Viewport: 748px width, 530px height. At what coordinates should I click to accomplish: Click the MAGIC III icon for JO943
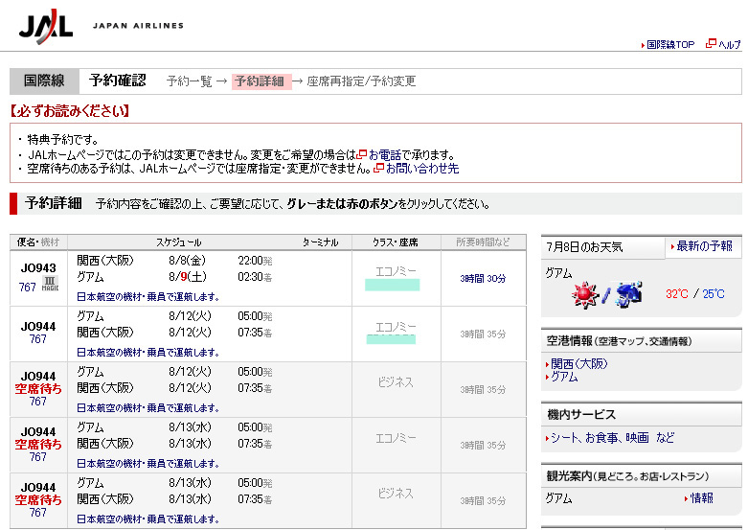tap(50, 284)
